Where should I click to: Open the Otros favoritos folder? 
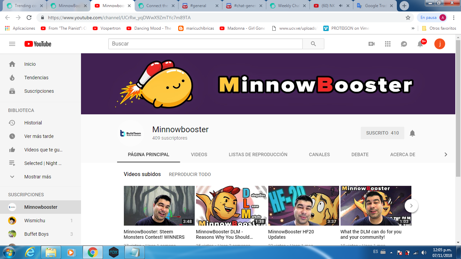pyautogui.click(x=439, y=28)
